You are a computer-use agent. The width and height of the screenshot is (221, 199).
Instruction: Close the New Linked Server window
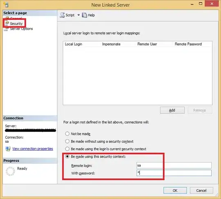tap(212, 4)
